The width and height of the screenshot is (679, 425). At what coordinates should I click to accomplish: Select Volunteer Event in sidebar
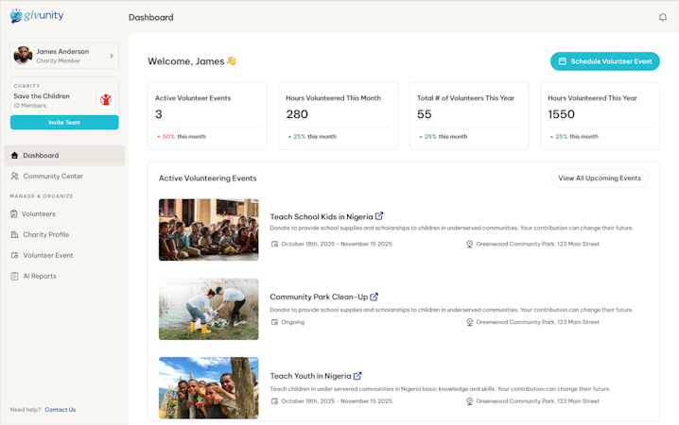click(48, 255)
